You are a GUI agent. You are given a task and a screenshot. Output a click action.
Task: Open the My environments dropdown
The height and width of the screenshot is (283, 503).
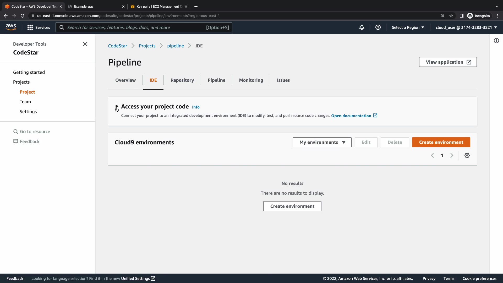322,142
